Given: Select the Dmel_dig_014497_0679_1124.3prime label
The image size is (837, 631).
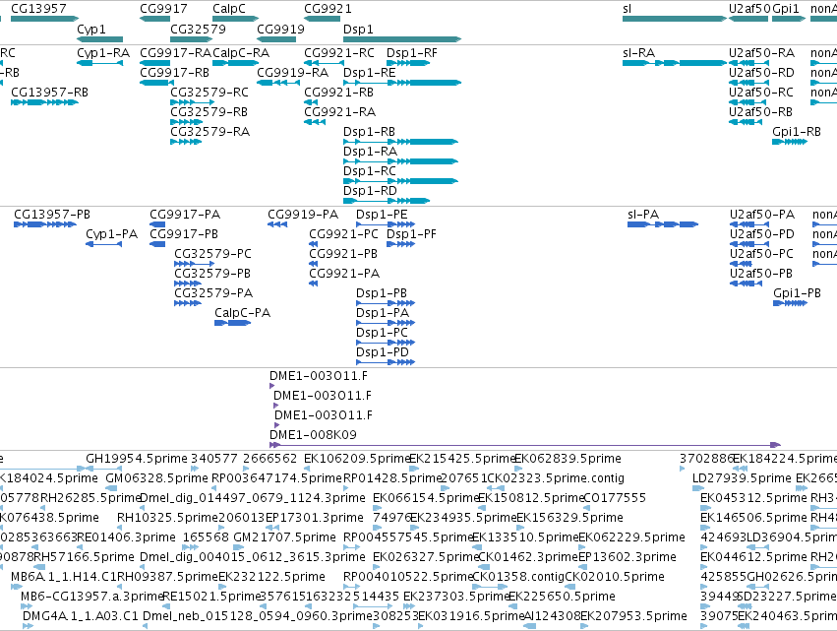Looking at the screenshot, I should click(x=253, y=498).
